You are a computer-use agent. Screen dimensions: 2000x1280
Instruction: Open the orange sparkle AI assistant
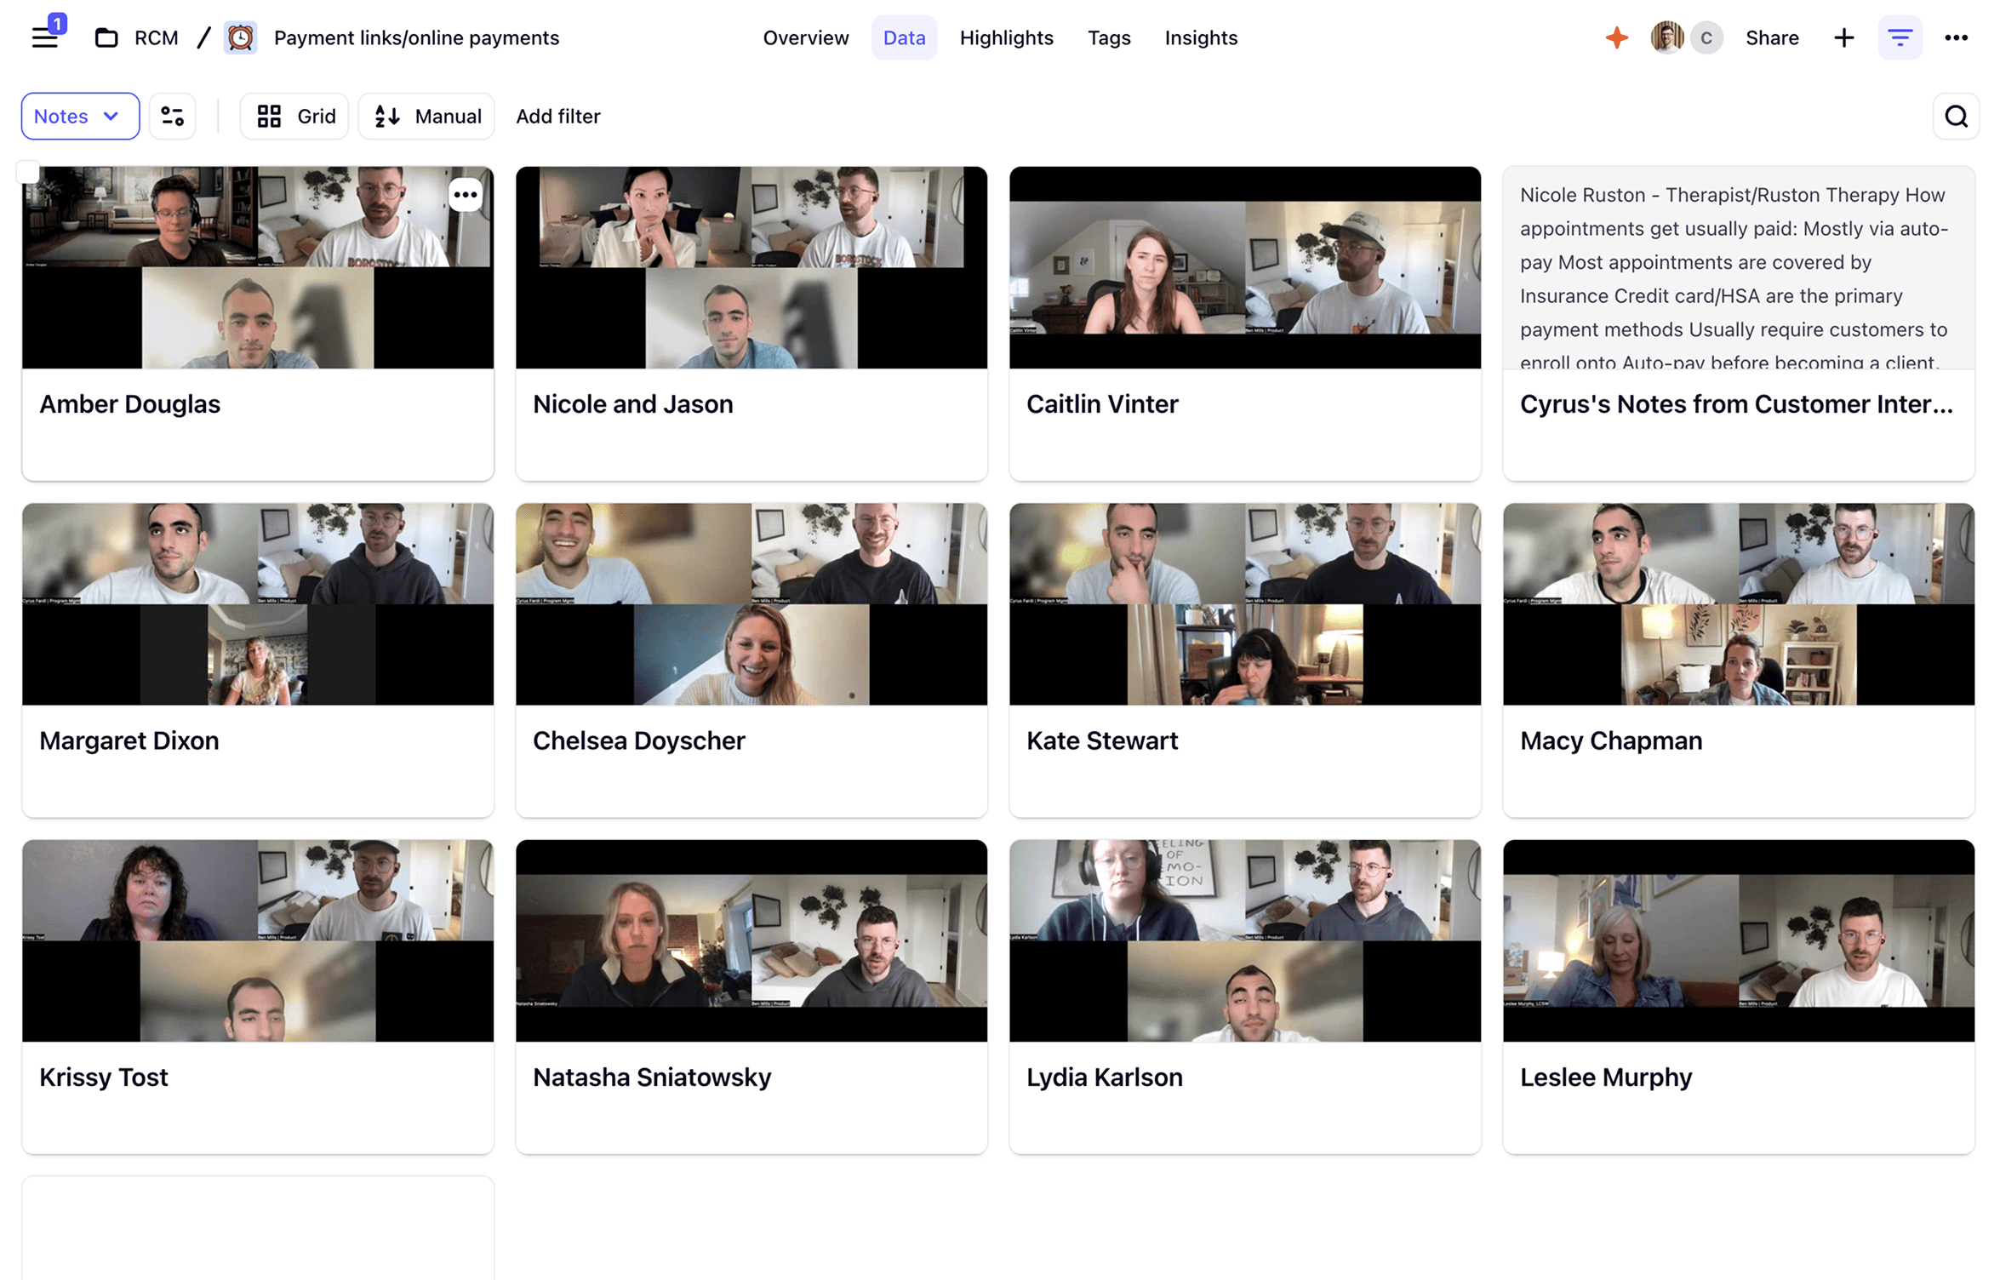(1616, 37)
